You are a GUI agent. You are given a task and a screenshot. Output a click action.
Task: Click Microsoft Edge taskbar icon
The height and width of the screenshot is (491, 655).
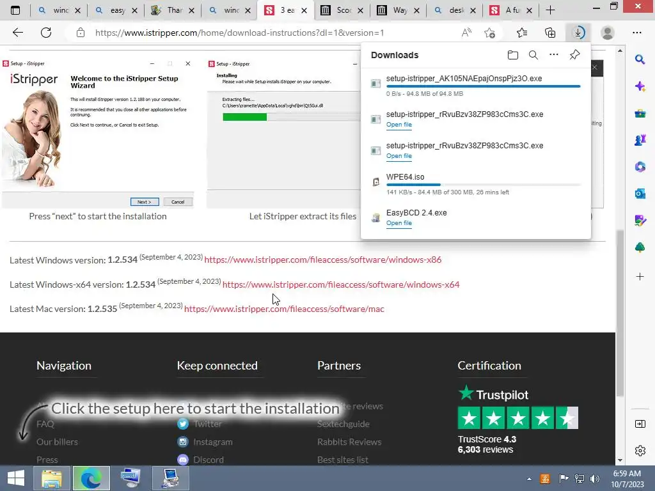coord(91,478)
